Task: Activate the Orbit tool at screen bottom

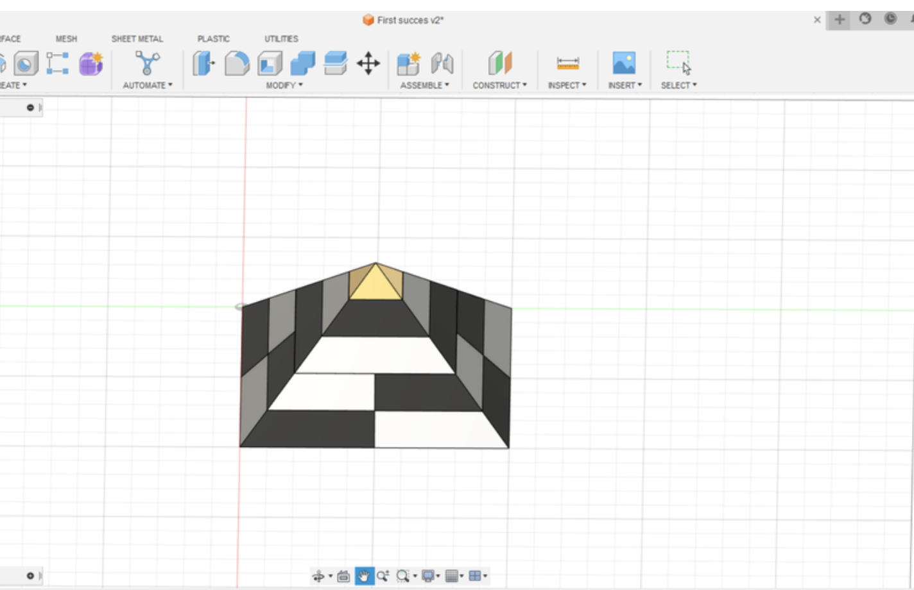Action: tap(319, 575)
